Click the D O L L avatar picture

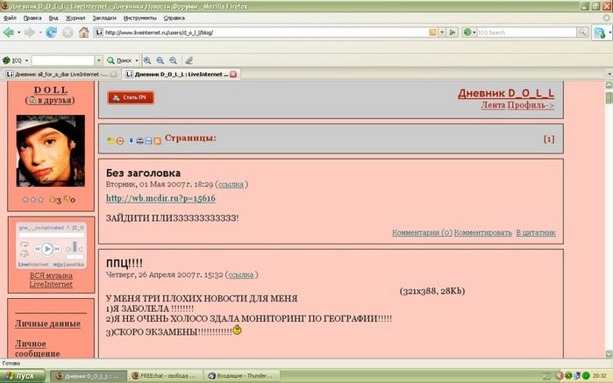coord(51,151)
